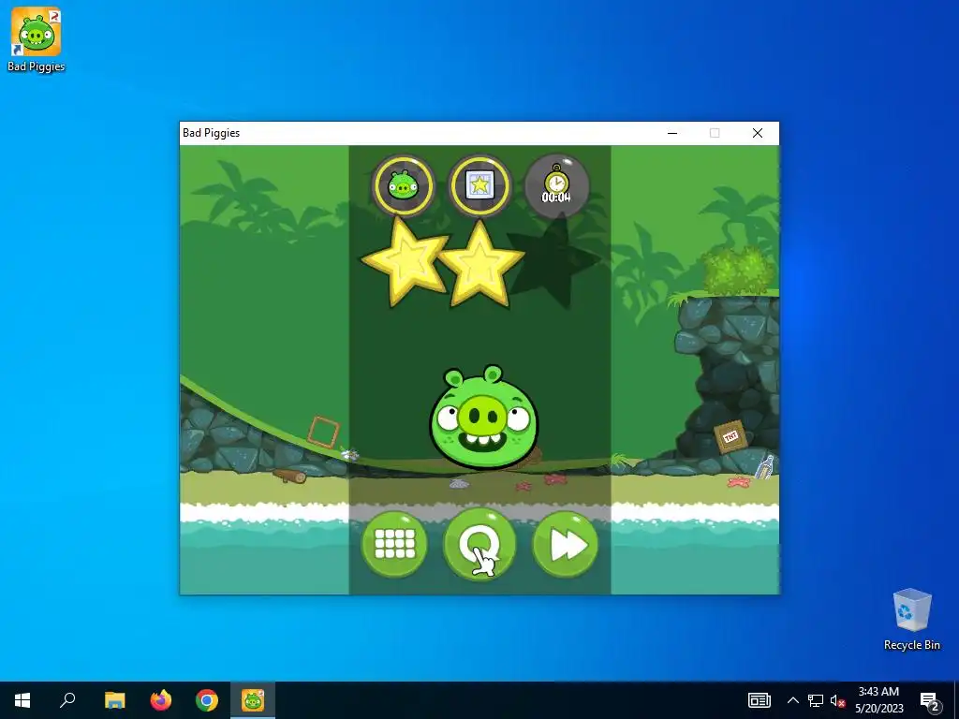Viewport: 959px width, 719px height.
Task: Click the replay level button
Action: (479, 544)
